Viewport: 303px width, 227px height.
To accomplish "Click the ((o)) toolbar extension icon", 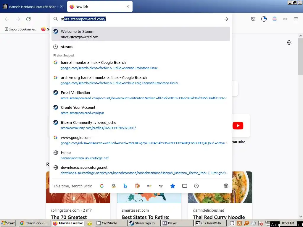I will click(285, 19).
